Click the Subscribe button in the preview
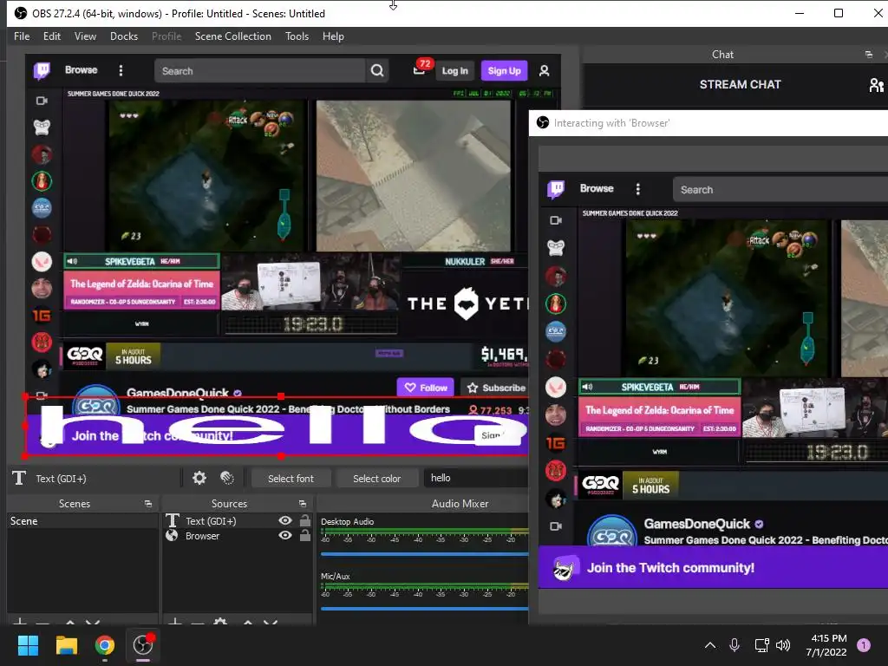This screenshot has width=888, height=666. point(496,388)
